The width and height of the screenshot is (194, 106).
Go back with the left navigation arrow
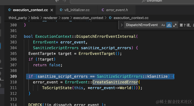coord(57,1)
